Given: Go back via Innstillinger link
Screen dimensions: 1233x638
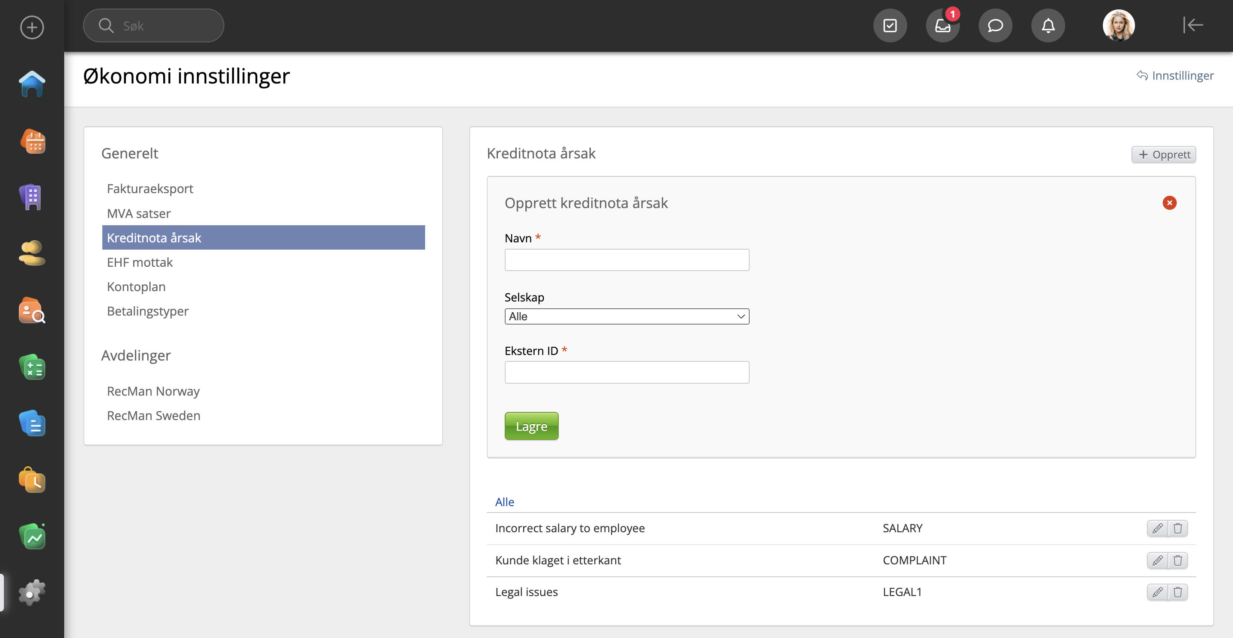Looking at the screenshot, I should [x=1176, y=76].
